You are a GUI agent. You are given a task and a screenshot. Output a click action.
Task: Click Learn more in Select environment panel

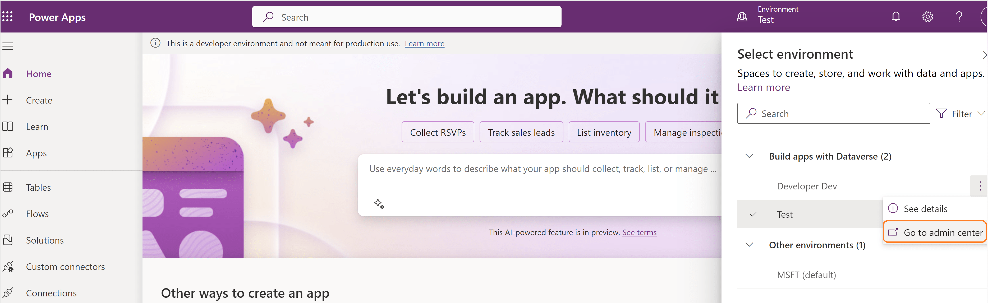pos(764,87)
